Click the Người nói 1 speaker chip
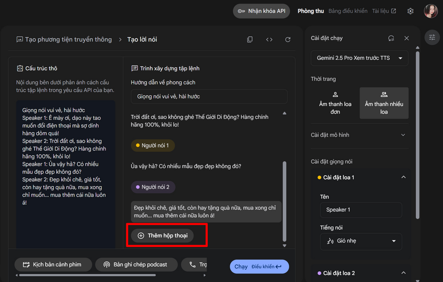443x282 pixels. [153, 146]
